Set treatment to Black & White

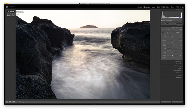(x=179, y=28)
